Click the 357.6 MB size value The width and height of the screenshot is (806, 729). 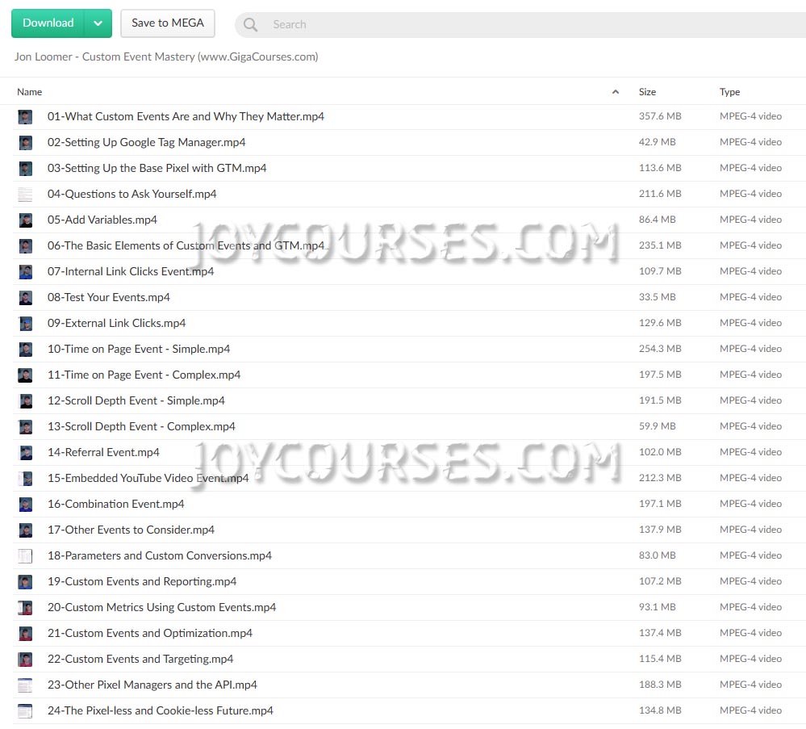660,116
